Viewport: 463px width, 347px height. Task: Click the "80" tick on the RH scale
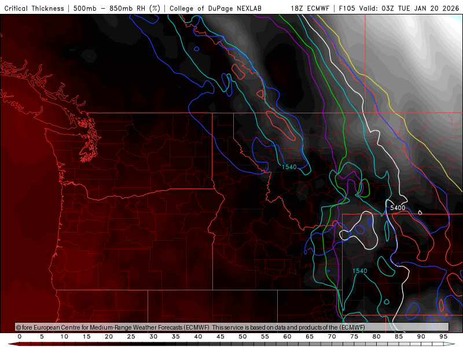[376, 337]
